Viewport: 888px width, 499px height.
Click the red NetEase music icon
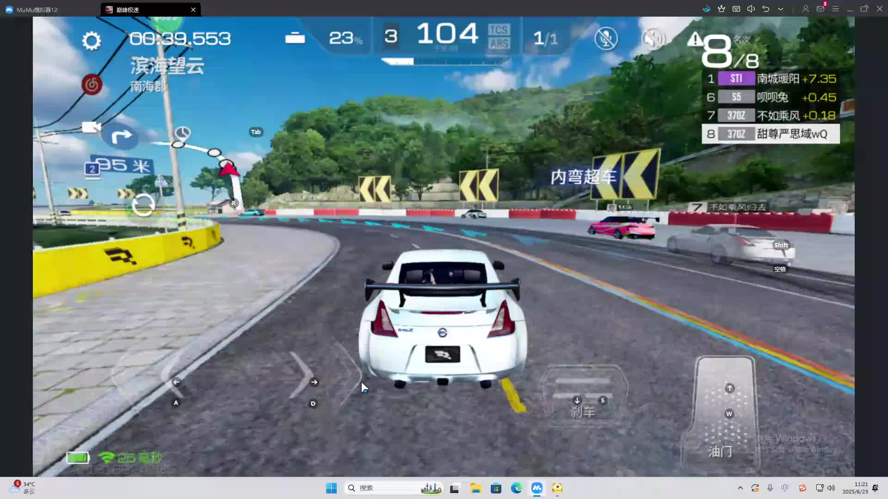click(92, 85)
